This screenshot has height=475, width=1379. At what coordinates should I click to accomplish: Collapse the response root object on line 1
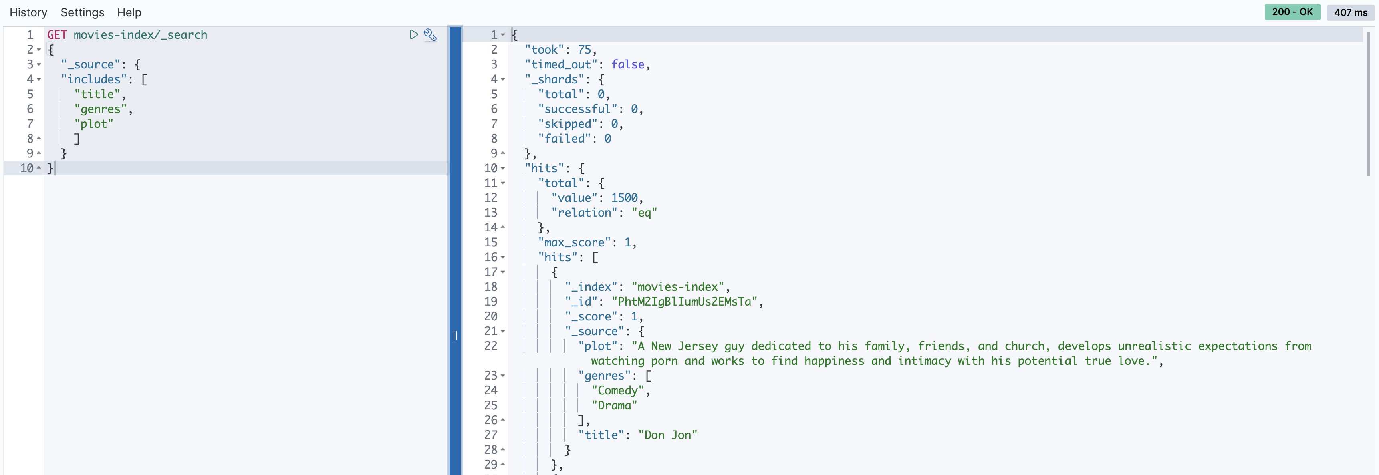tap(503, 35)
